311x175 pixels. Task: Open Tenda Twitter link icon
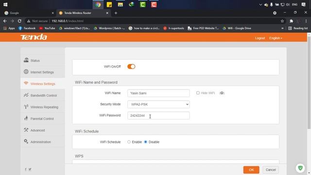click(x=30, y=169)
